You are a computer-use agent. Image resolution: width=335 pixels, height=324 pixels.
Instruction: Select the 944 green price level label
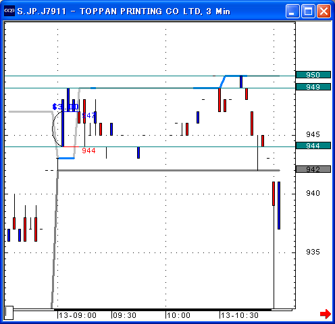[313, 146]
